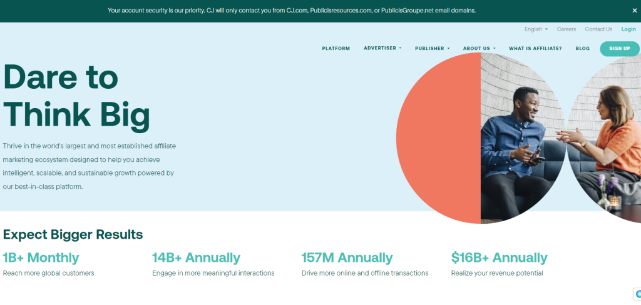641x305 pixels.
Task: Open What Is Affiliate? page
Action: [535, 49]
